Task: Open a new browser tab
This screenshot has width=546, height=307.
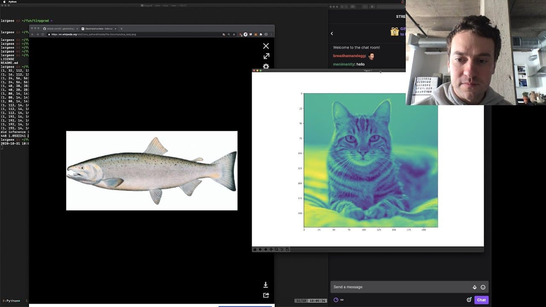Action: [x=122, y=29]
